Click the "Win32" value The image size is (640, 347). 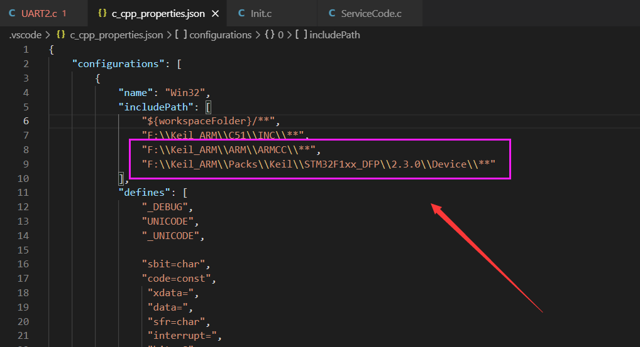[185, 92]
